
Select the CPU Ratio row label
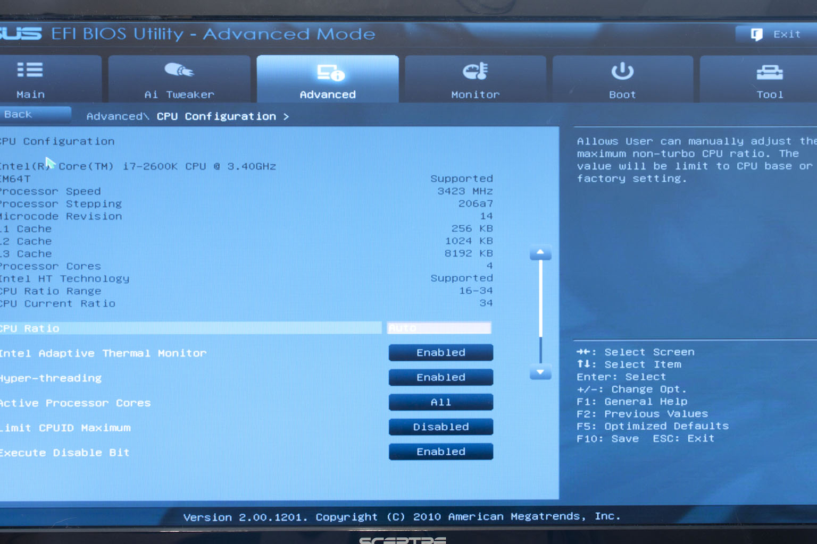pos(29,328)
